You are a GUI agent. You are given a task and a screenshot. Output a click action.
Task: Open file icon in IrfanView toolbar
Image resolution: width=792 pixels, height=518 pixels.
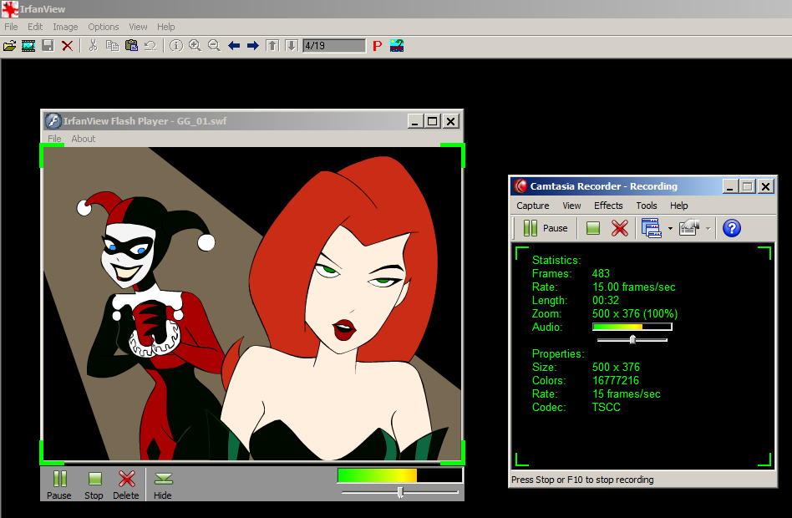(9, 46)
